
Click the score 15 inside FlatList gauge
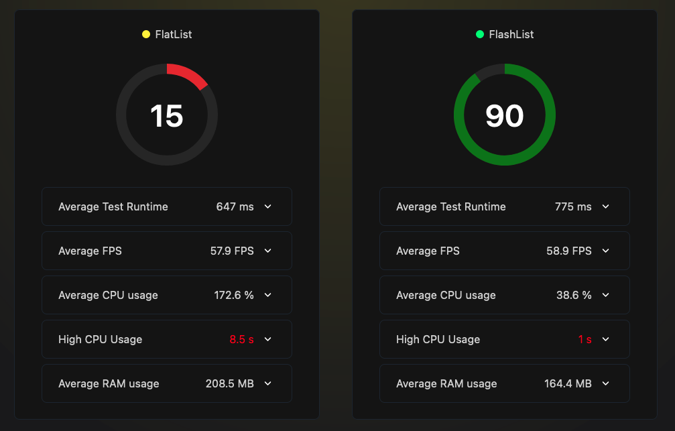click(167, 115)
